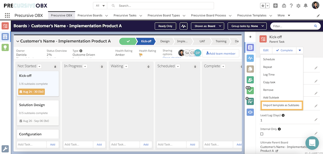323x154 pixels.
Task: Open the Shown as: Board dropdown
Action: click(207, 26)
